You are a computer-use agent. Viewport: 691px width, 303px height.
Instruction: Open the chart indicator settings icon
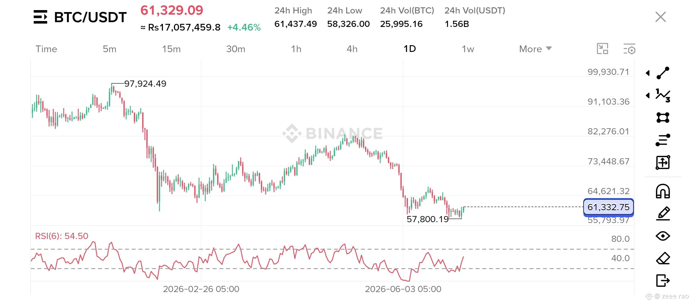[x=629, y=49]
